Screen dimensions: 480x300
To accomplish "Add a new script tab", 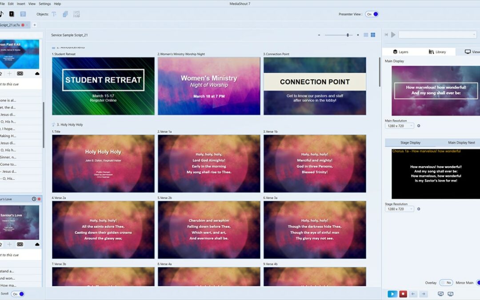I will click(35, 25).
